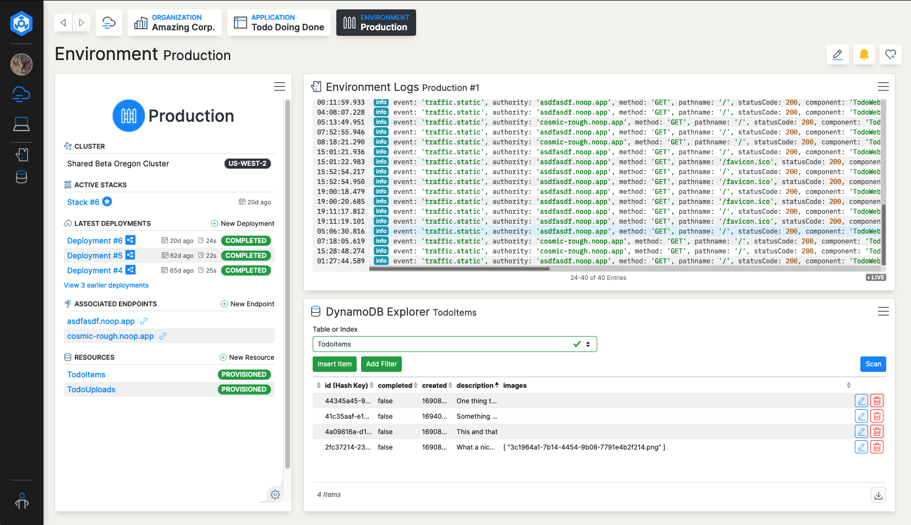Toggle the LIVE indicator in Environment Logs

pos(876,278)
